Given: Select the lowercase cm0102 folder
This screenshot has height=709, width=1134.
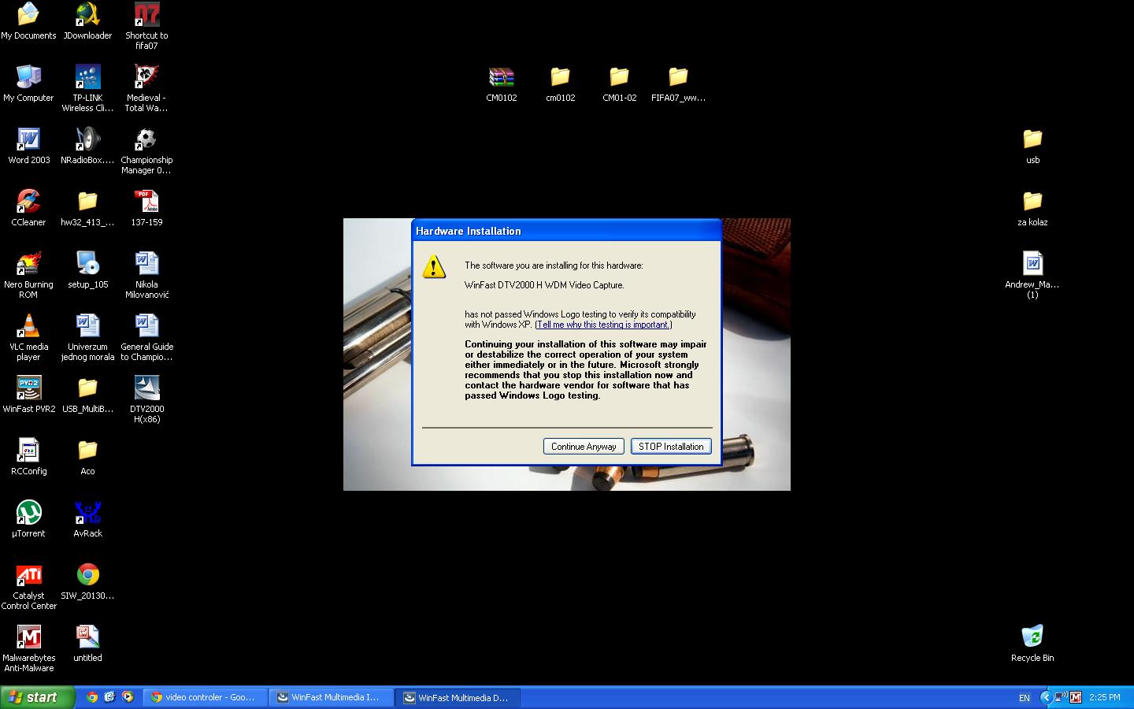Looking at the screenshot, I should pyautogui.click(x=560, y=84).
